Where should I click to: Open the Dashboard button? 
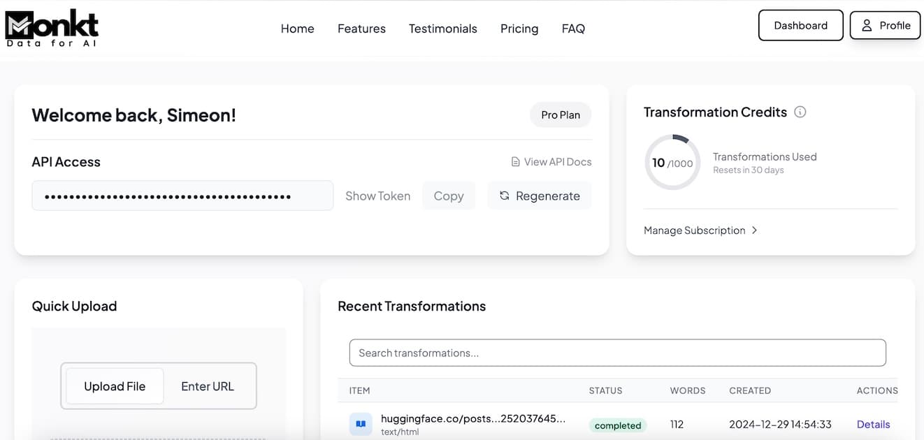click(x=801, y=25)
